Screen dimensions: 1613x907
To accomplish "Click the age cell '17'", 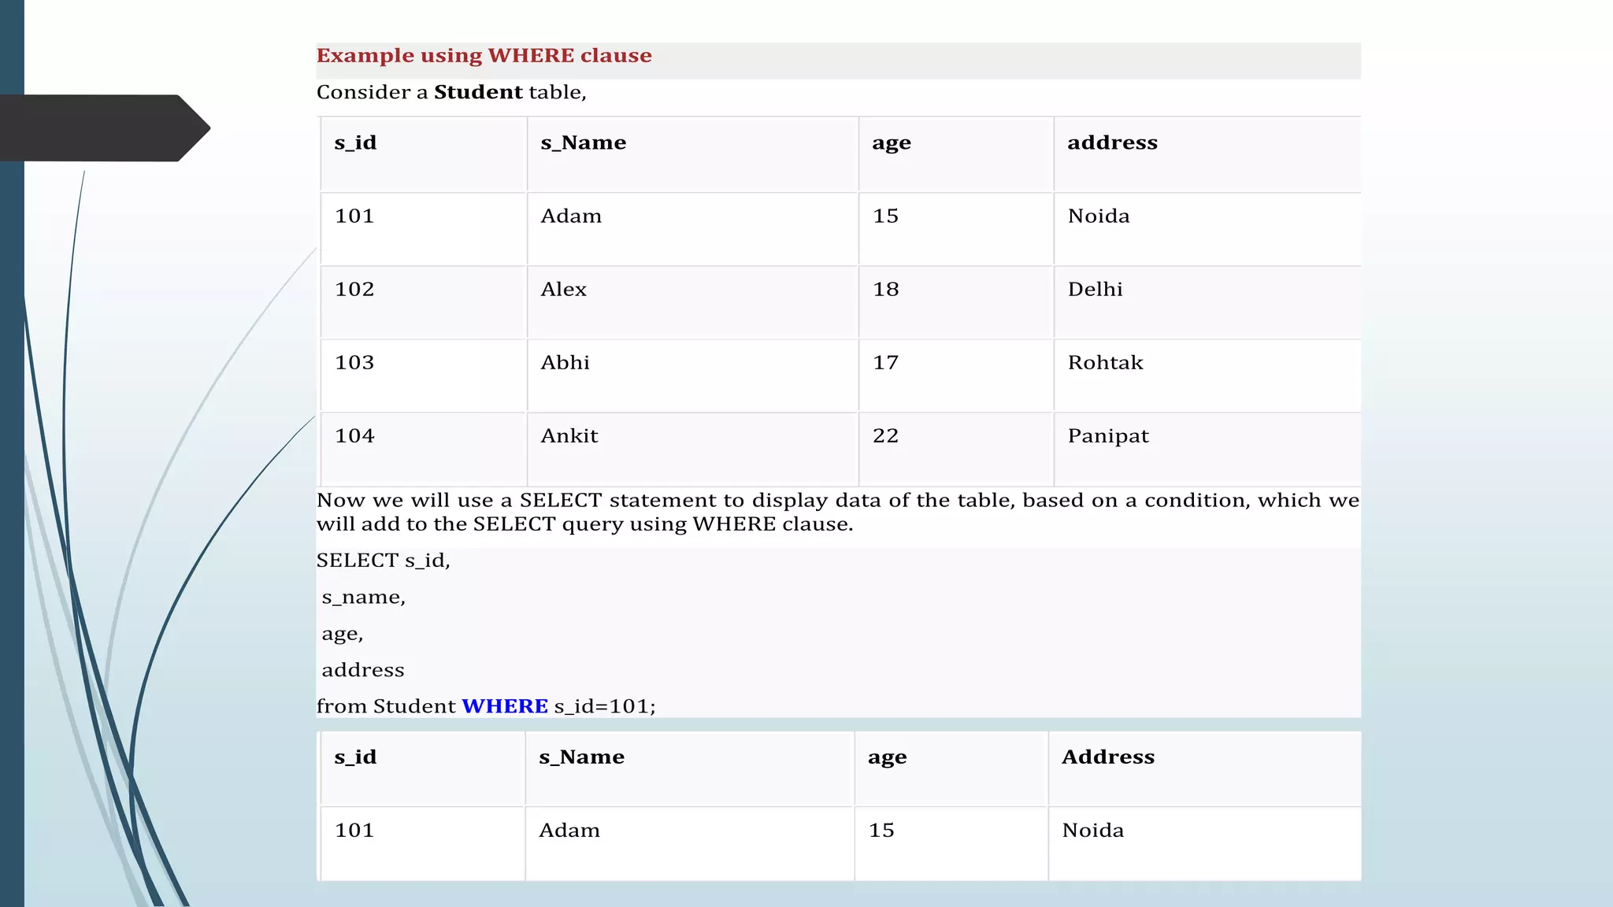I will pyautogui.click(x=885, y=362).
